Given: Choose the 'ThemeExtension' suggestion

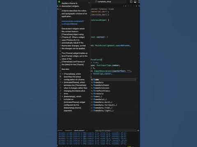Looking at the screenshot, I should (x=114, y=88).
